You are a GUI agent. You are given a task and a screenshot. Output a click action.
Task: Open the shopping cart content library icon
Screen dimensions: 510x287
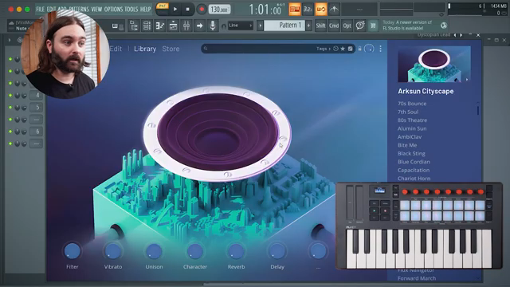tap(373, 26)
